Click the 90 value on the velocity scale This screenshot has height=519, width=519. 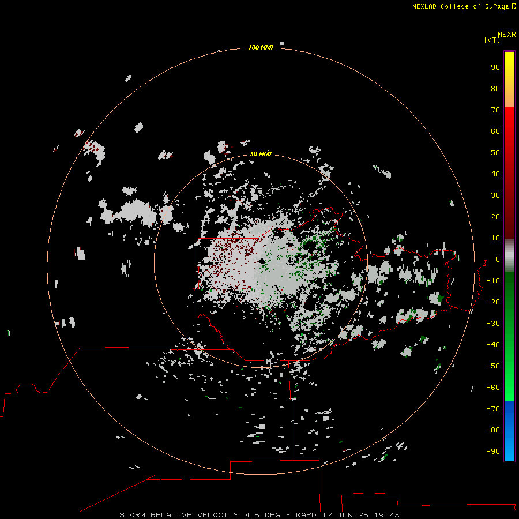tap(495, 67)
